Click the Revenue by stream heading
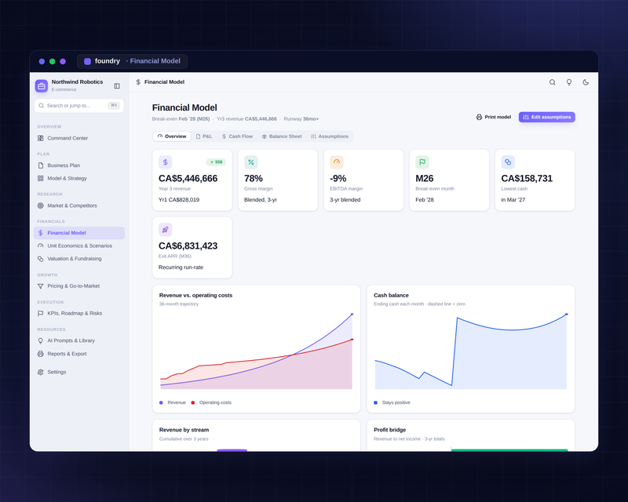Screen dimensions: 628x502 pos(184,430)
